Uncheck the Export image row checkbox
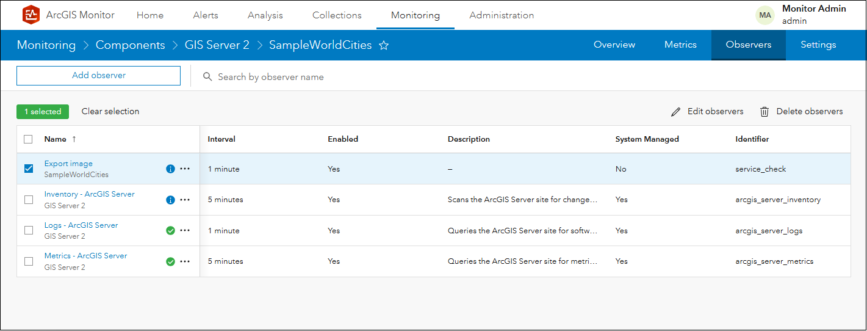This screenshot has height=331, width=867. (29, 169)
